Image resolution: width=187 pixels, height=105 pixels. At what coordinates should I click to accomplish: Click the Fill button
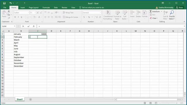click(152, 15)
